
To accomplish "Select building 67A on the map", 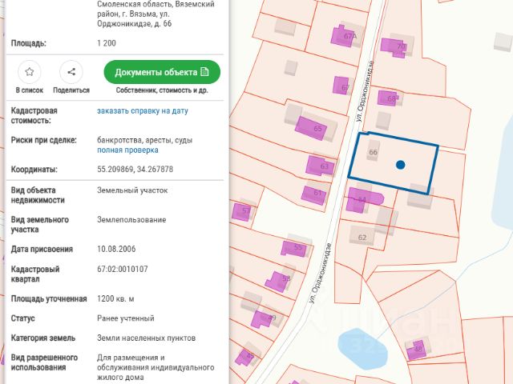I will click(x=343, y=35).
